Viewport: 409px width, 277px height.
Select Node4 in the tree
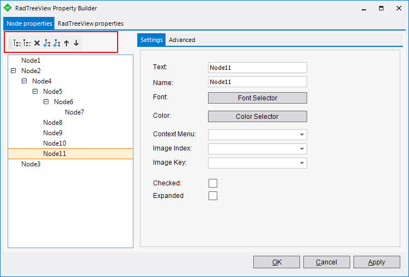click(x=42, y=81)
